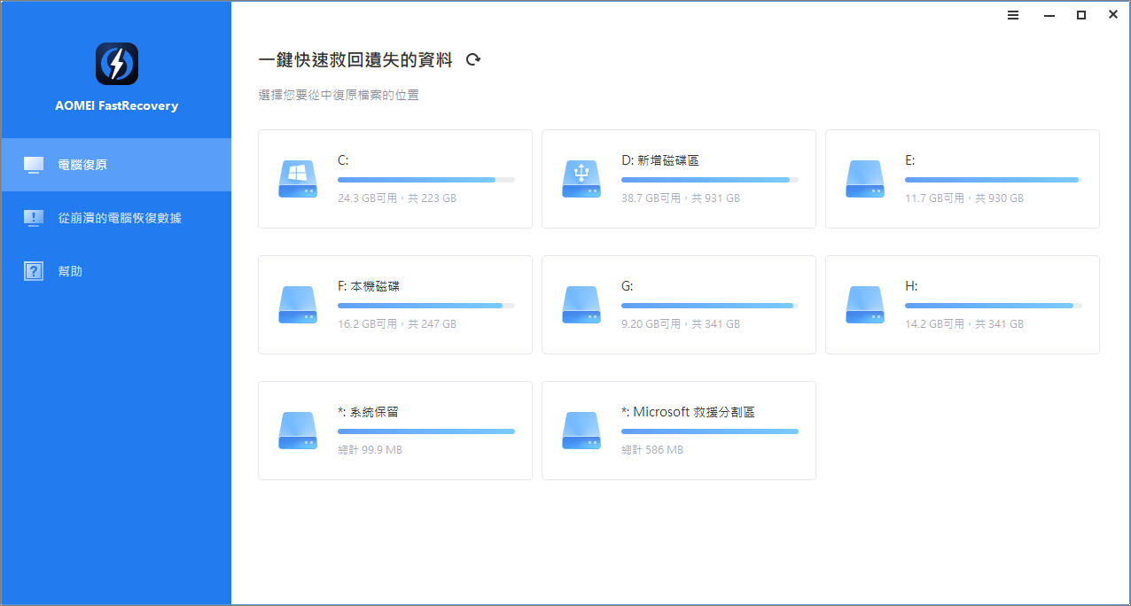Click the disk icon for 系統保留 partition
Screen dimensions: 1131x606
click(x=298, y=431)
